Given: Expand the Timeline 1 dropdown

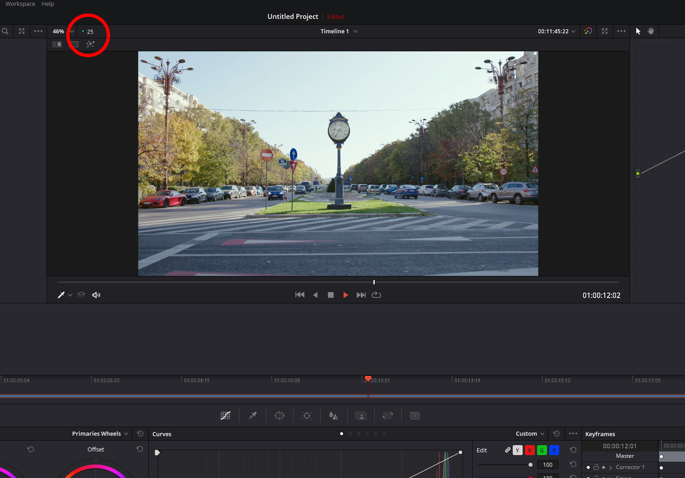Looking at the screenshot, I should pos(355,32).
